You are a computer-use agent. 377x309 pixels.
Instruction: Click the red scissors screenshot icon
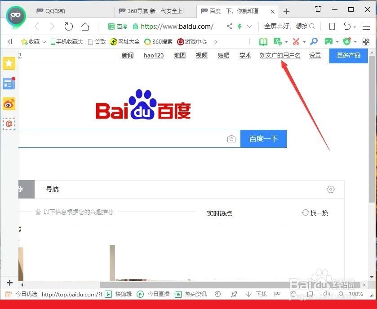point(296,42)
